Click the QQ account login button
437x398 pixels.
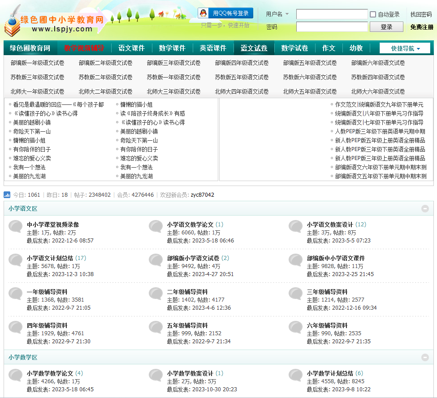[x=225, y=13]
